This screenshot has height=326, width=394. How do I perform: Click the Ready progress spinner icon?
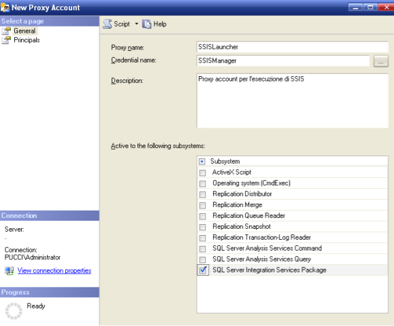point(14,311)
